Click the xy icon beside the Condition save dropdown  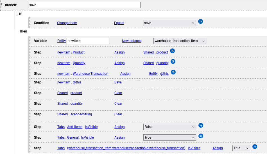(200, 22)
